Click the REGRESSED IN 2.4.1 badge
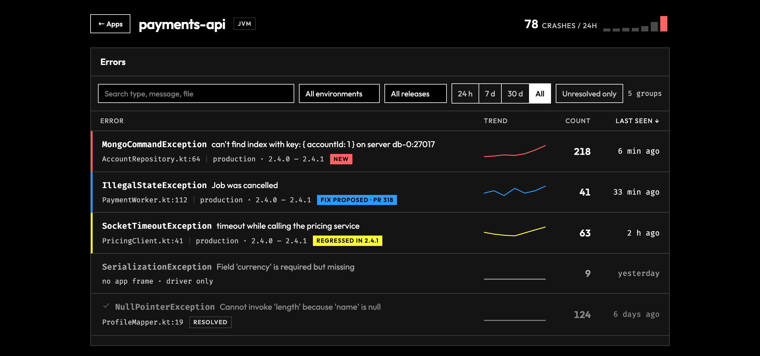This screenshot has height=356, width=760. pos(347,241)
